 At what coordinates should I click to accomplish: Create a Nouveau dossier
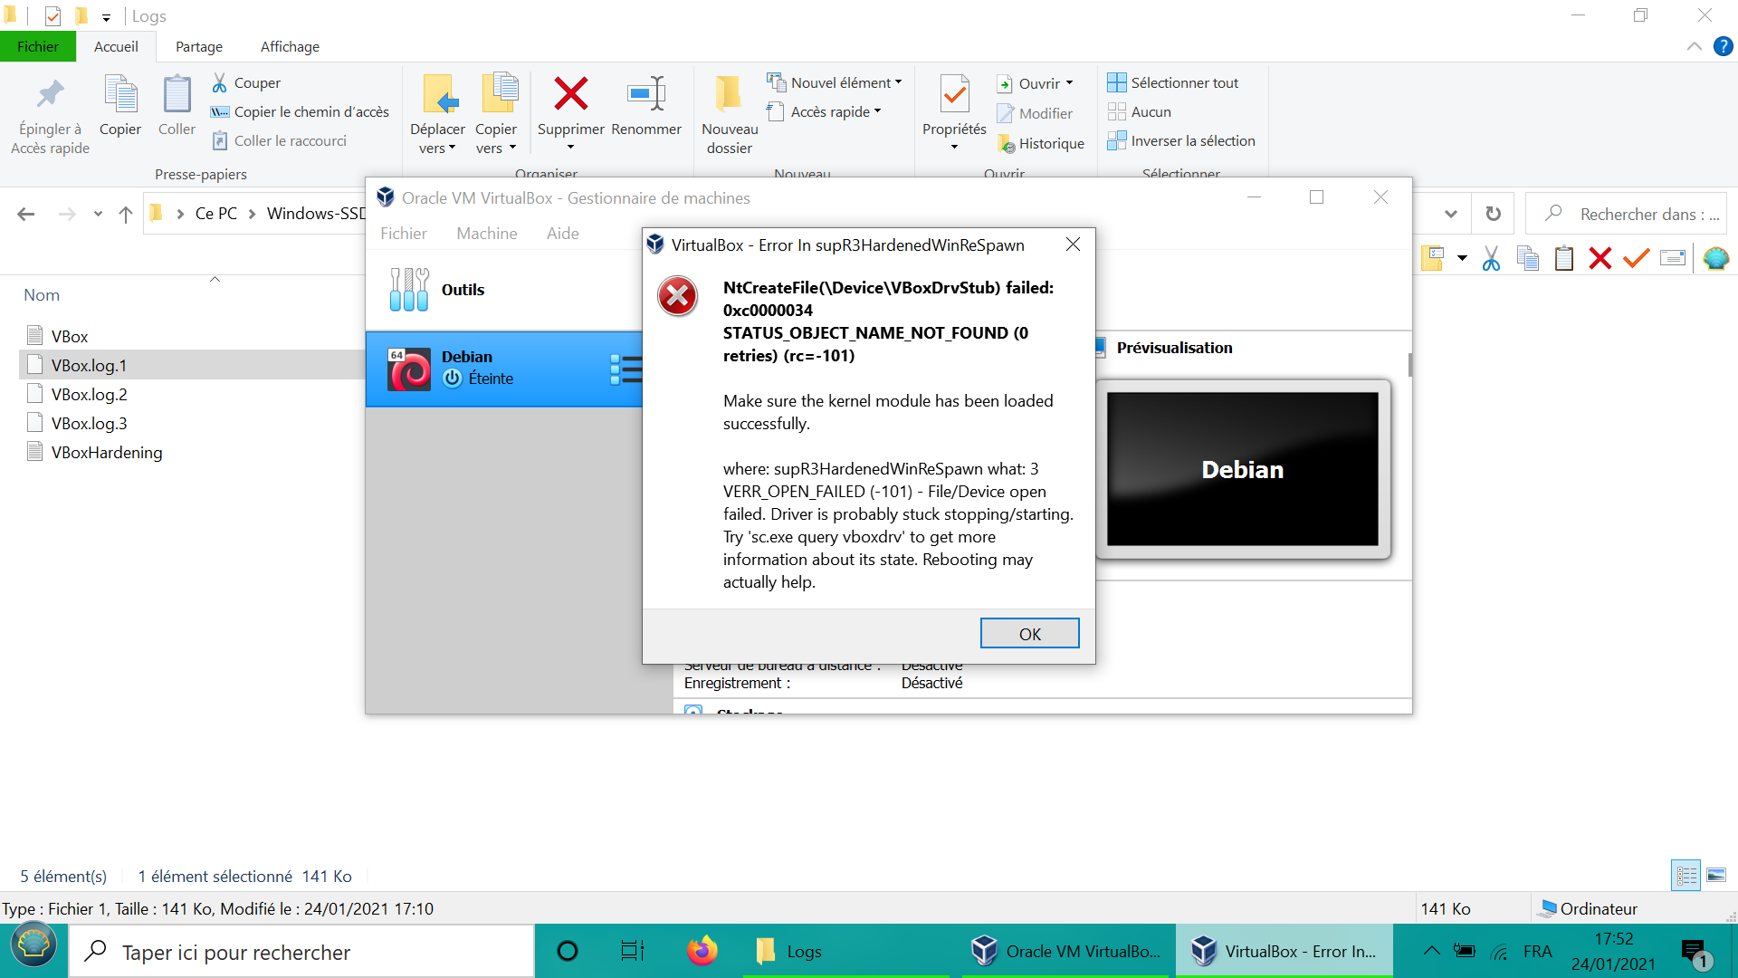pyautogui.click(x=730, y=115)
